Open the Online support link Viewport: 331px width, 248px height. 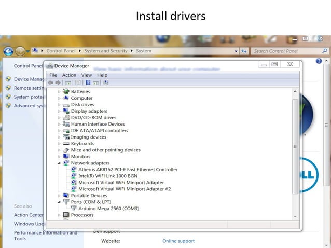point(178,241)
